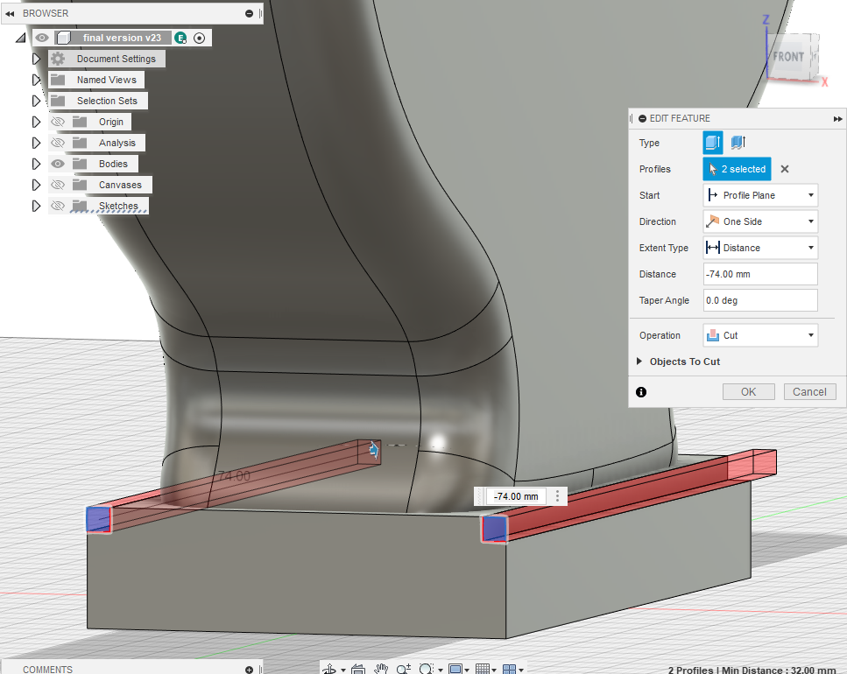
Task: Clear the profiles selection with X
Action: click(785, 169)
